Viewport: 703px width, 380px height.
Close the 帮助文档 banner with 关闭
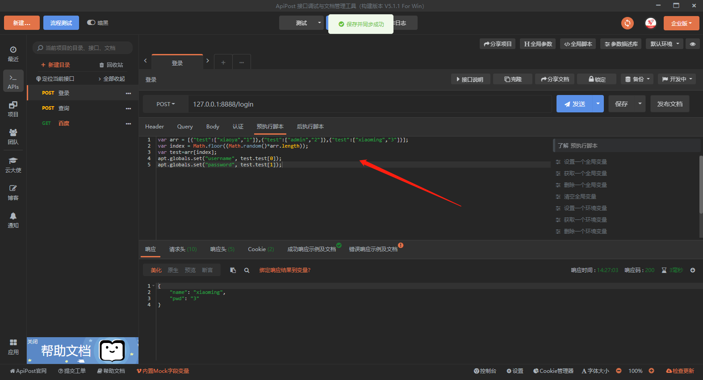tap(33, 342)
